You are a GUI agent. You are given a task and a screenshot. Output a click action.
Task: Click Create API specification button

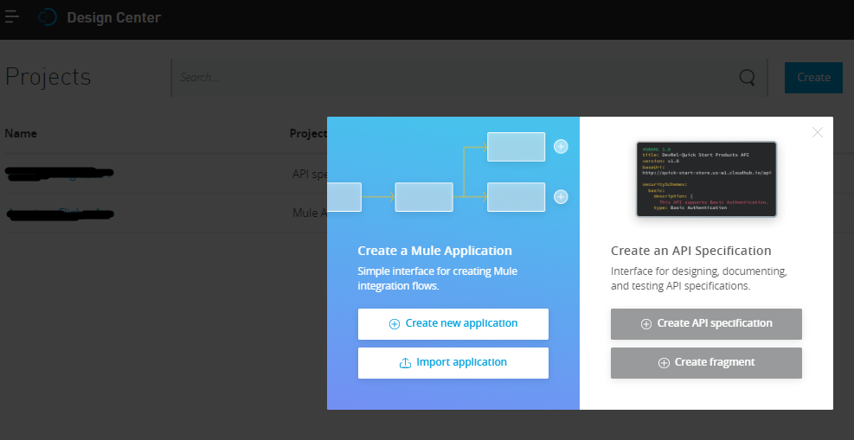pos(706,323)
